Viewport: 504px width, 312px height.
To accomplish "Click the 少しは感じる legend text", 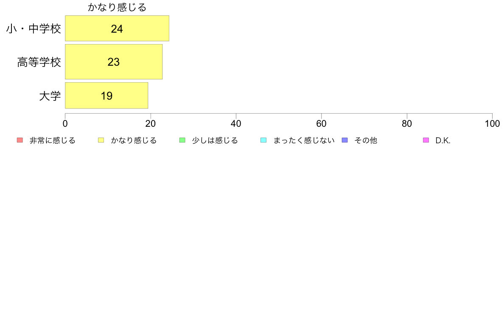I will 215,140.
